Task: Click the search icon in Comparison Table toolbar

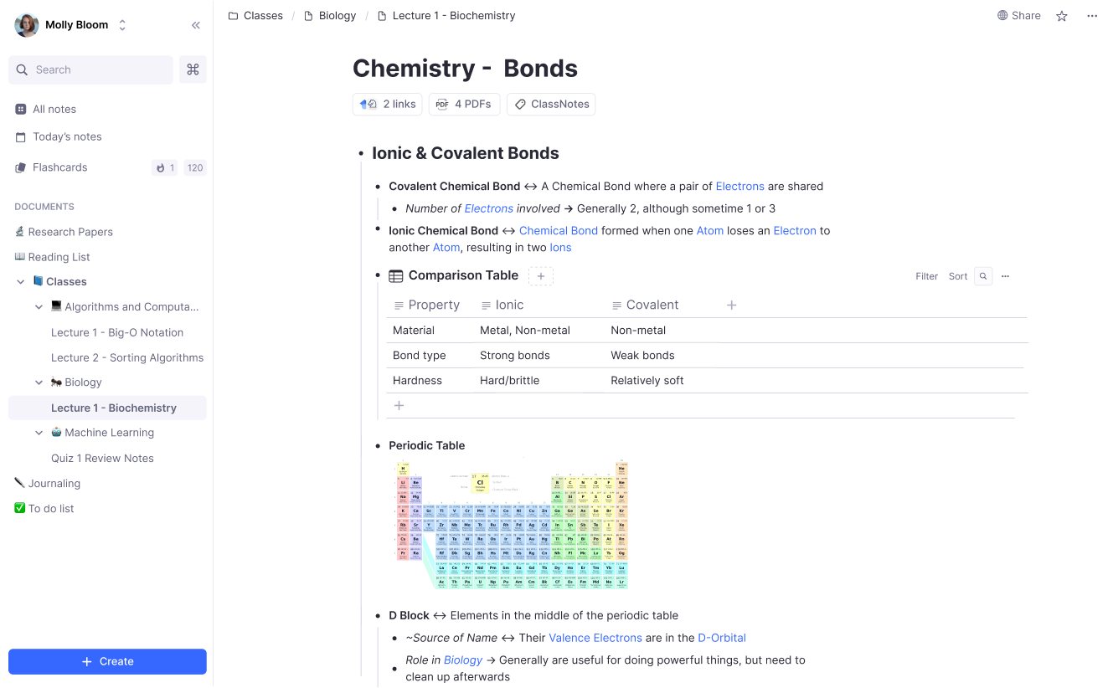Action: 983,276
